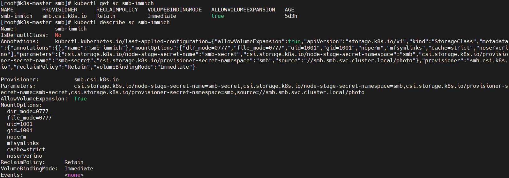This screenshot has width=509, height=178.
Task: Click the "file_mode=0777" mount option line
Action: click(x=29, y=118)
